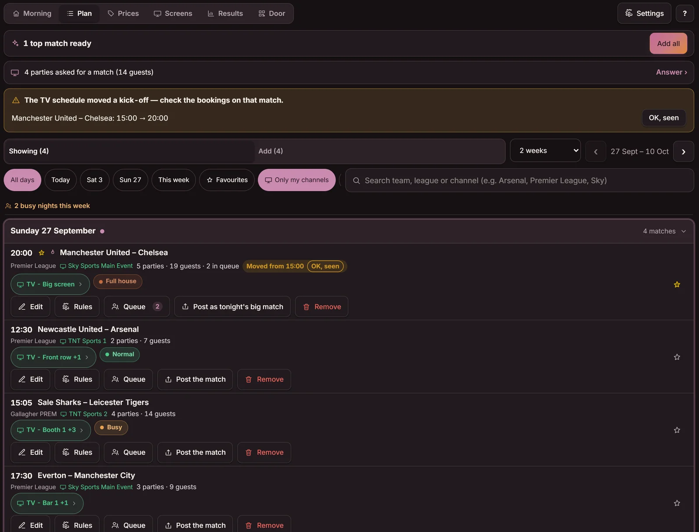
Task: Click the 2 busy nights this week notice
Action: 47,206
